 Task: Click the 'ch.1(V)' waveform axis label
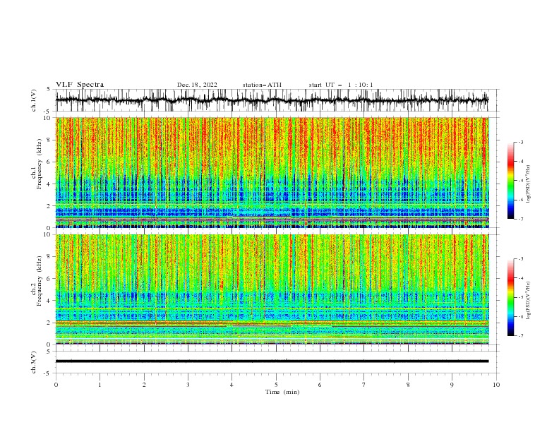(34, 100)
